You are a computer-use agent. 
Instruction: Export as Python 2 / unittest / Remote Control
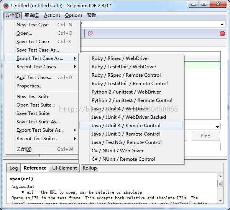pos(131,100)
